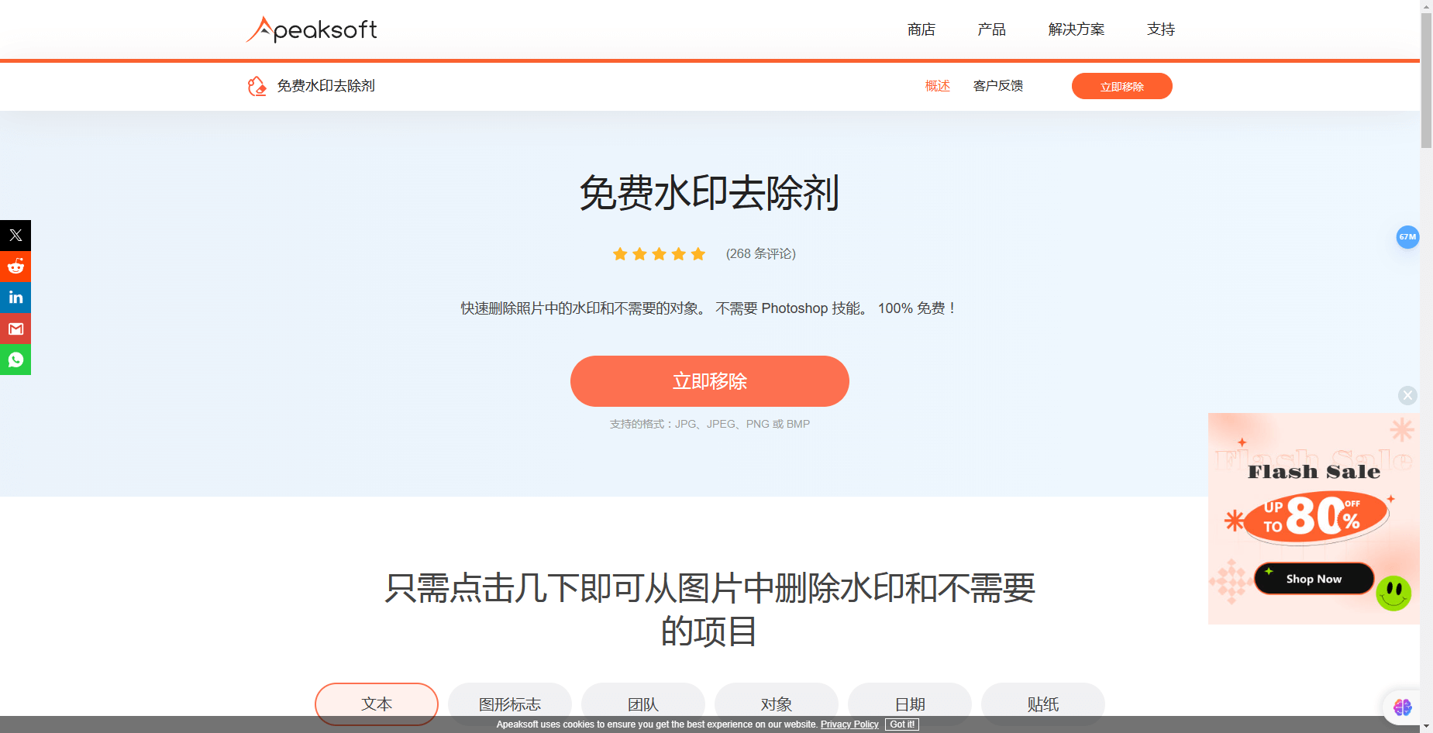Select the 对象 tab
The image size is (1433, 733).
point(777,704)
